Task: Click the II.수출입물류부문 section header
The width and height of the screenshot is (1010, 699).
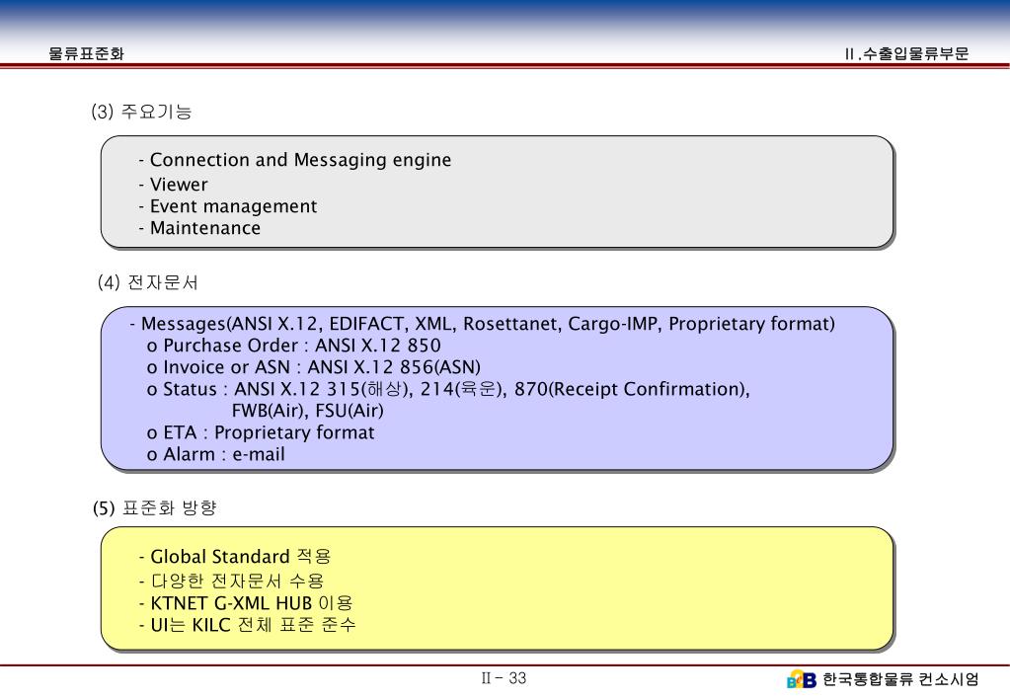Action: click(906, 54)
